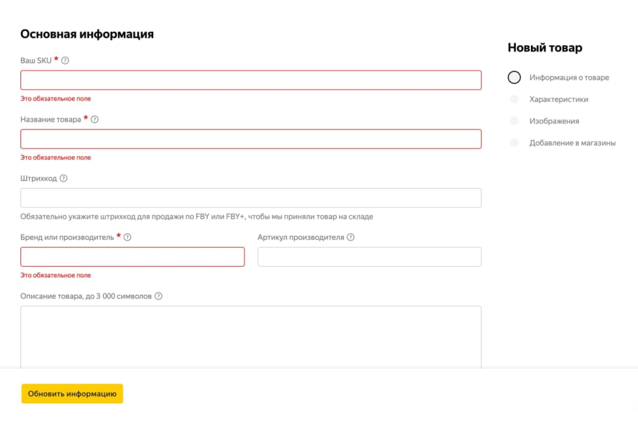The height and width of the screenshot is (435, 638).
Task: Switch to the Изображения step
Action: click(554, 121)
